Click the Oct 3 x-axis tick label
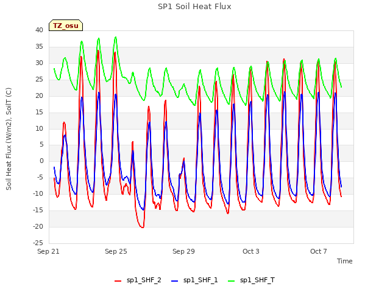Image resolution: width=390 pixels, height=292 pixels. pos(251,251)
